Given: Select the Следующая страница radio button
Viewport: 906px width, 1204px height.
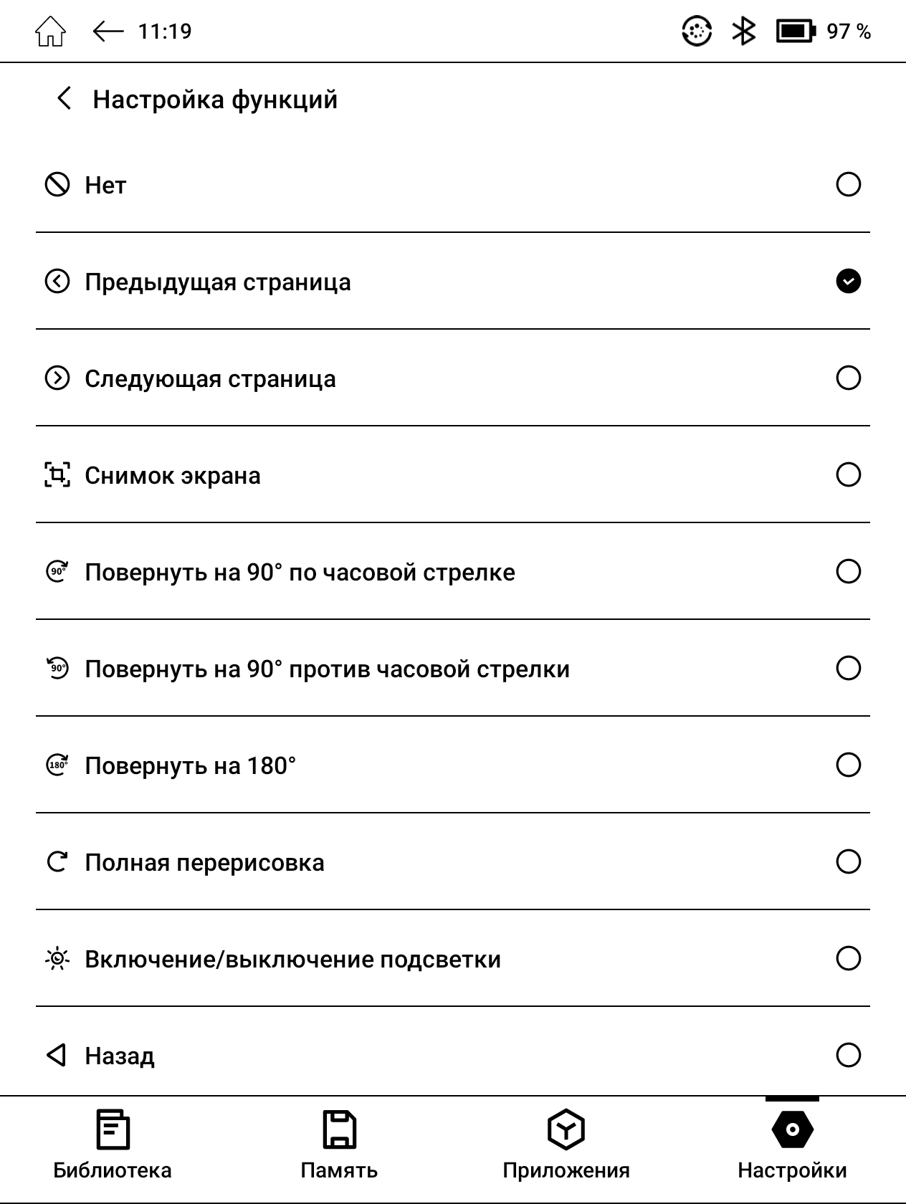Looking at the screenshot, I should click(x=848, y=378).
